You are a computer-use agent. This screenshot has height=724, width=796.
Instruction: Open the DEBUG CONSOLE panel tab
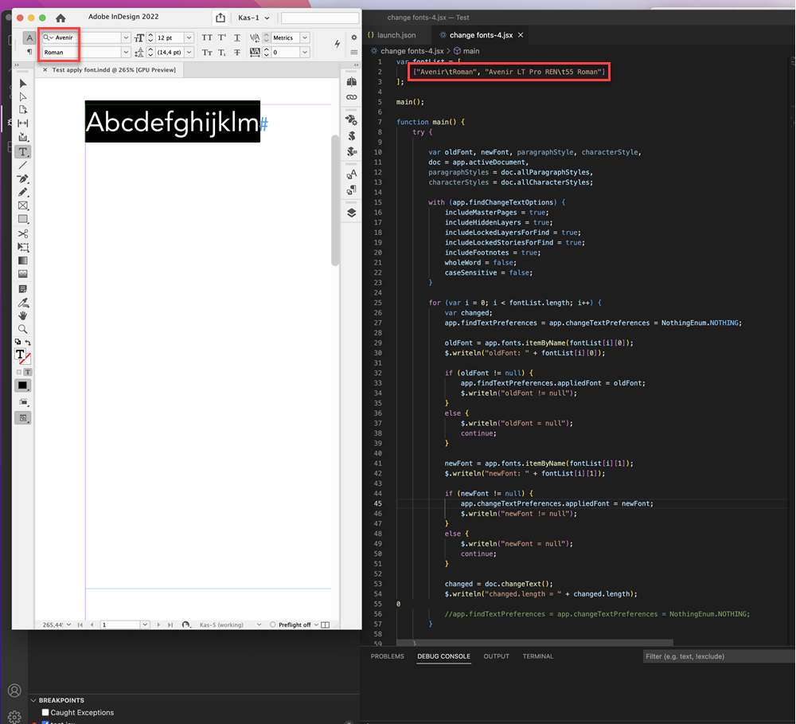[x=443, y=656]
